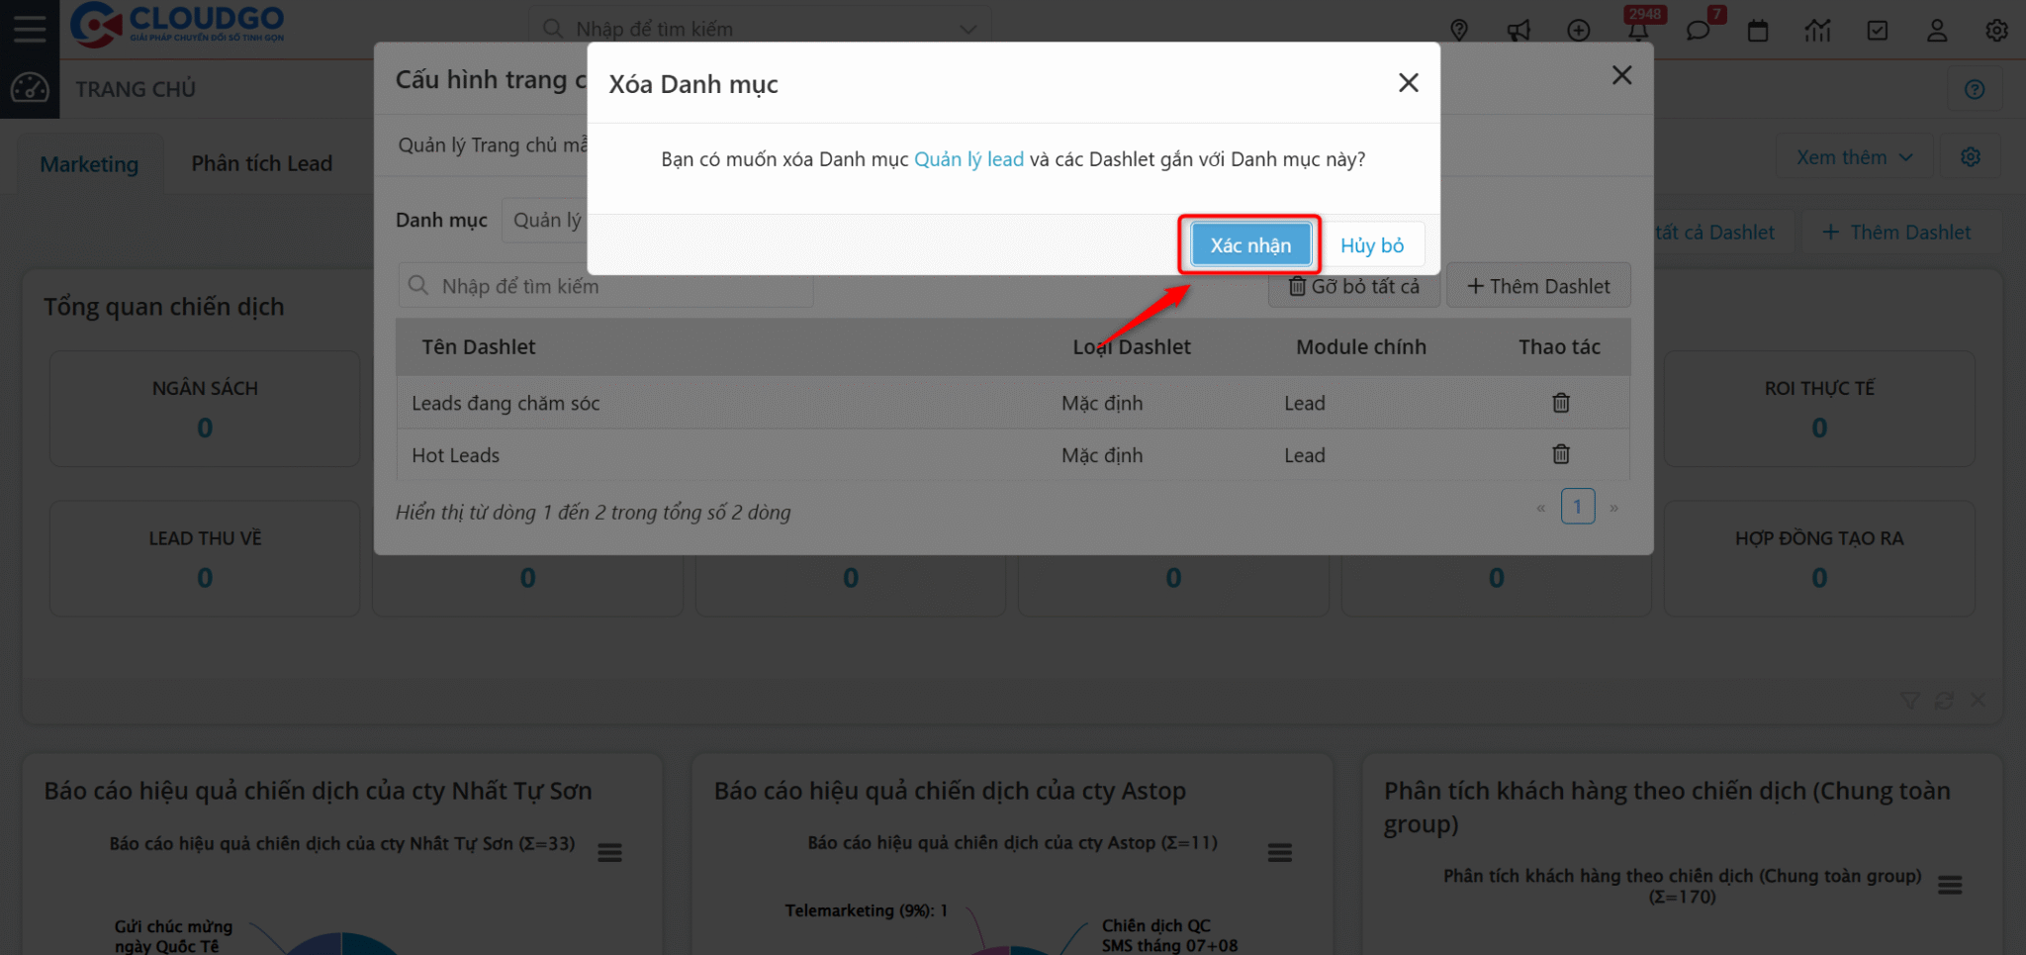The width and height of the screenshot is (2026, 955).
Task: Open the reports chart icon
Action: click(x=1817, y=30)
